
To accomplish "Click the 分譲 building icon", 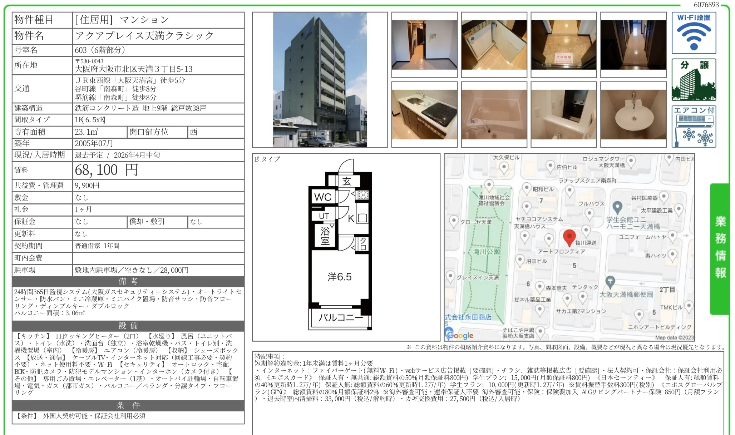I will click(694, 80).
